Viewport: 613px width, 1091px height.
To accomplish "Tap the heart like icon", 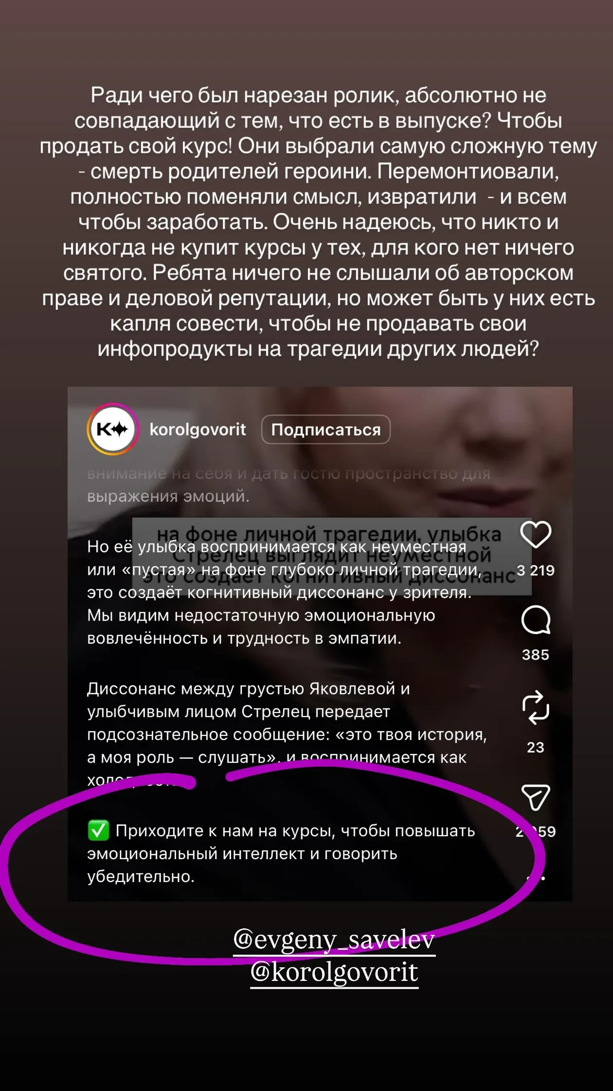I will pyautogui.click(x=535, y=534).
